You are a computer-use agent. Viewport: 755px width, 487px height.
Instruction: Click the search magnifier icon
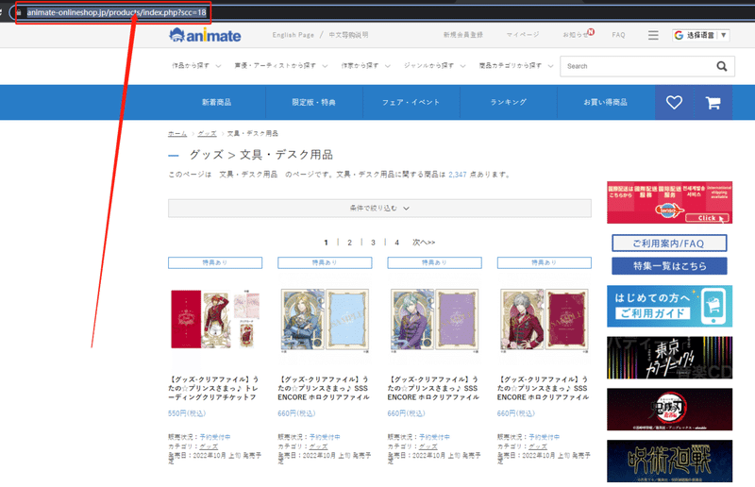[721, 66]
